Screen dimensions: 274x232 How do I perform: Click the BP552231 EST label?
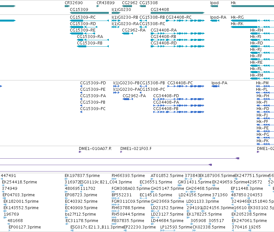coord(121,195)
